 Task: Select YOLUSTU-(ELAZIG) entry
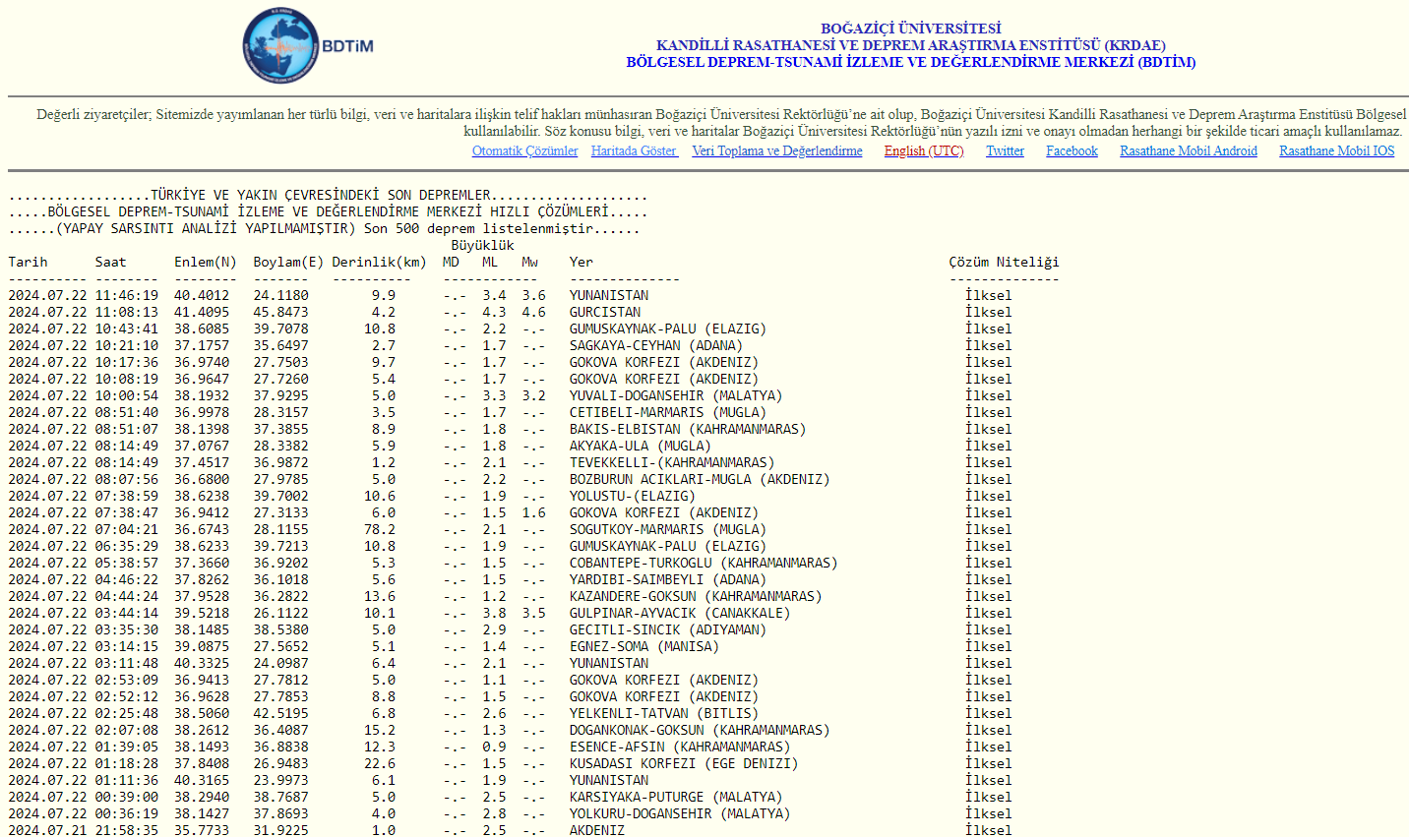633,496
